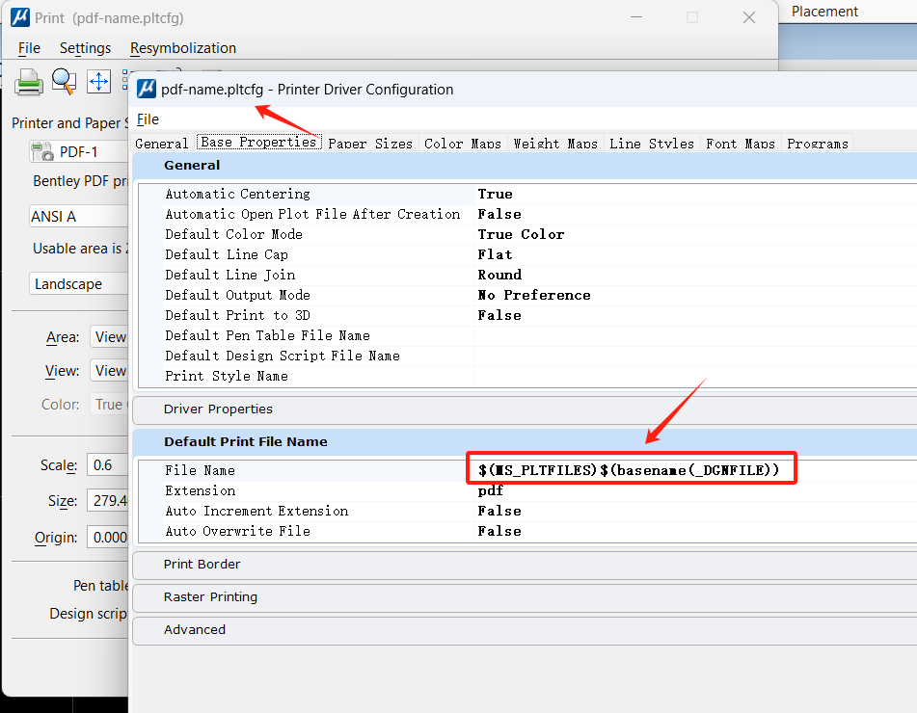Click the File Name value $(MS_PLTFILES)$(basename(_DGNFILE))
The image size is (917, 713).
click(629, 470)
